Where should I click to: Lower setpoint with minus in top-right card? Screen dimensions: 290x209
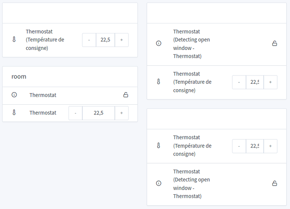(239, 82)
